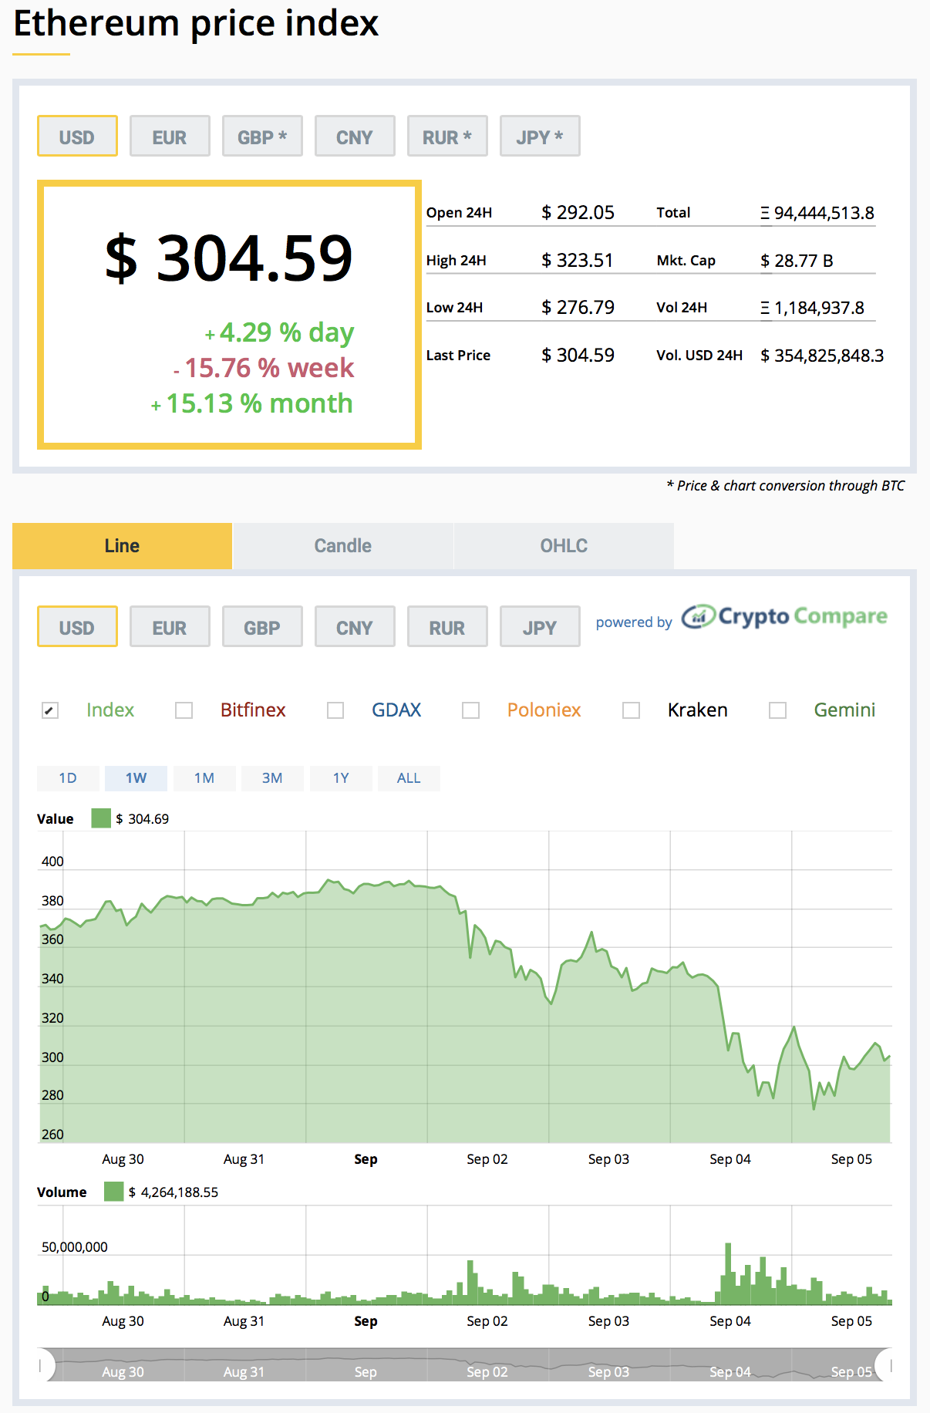This screenshot has width=930, height=1413.
Task: Toggle the Index checkbox
Action: (x=50, y=710)
